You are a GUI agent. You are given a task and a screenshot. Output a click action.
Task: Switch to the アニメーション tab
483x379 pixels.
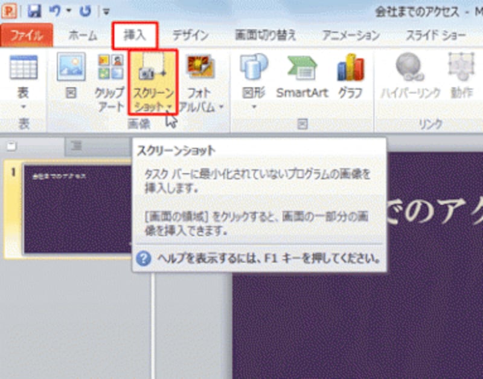(351, 36)
